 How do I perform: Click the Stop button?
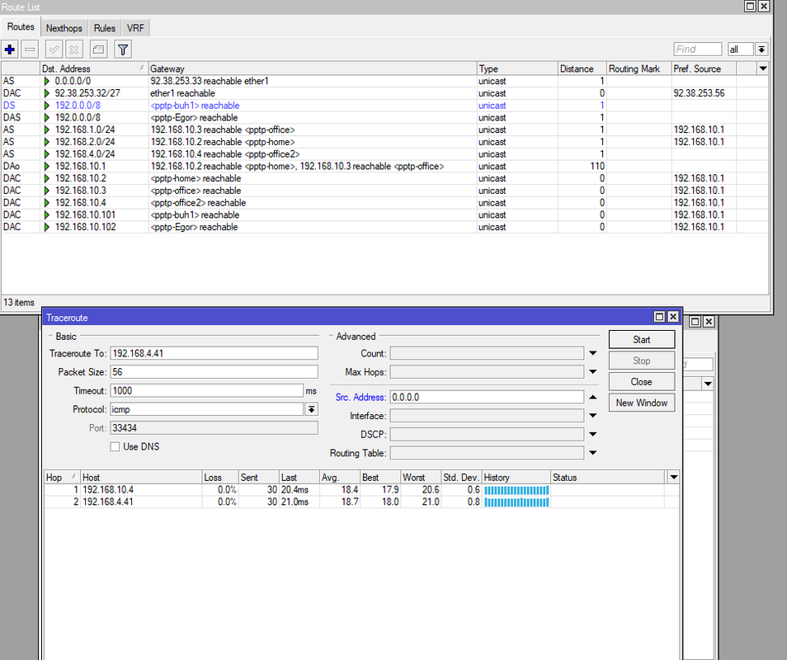[x=642, y=361]
